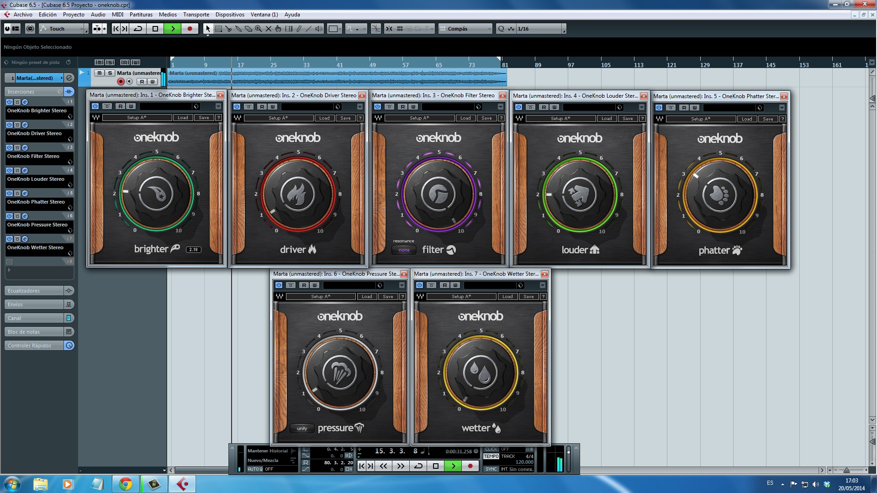The height and width of the screenshot is (493, 877).
Task: Mute the Marta (unmastered) track
Action: 99,73
